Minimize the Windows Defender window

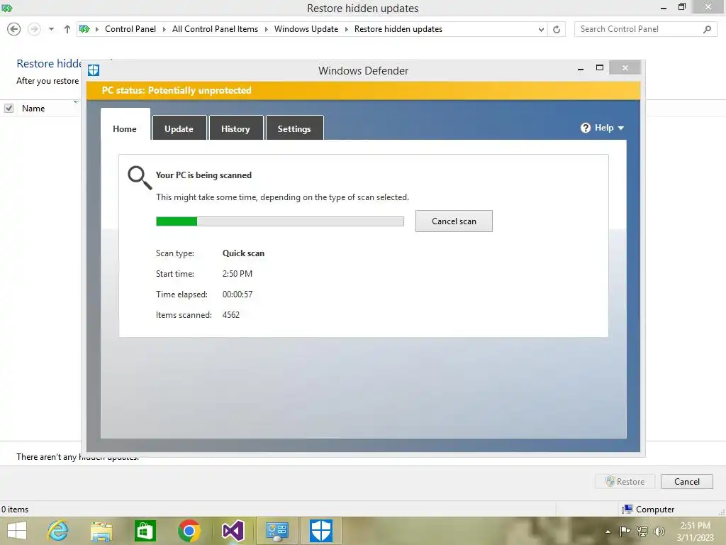coord(581,69)
